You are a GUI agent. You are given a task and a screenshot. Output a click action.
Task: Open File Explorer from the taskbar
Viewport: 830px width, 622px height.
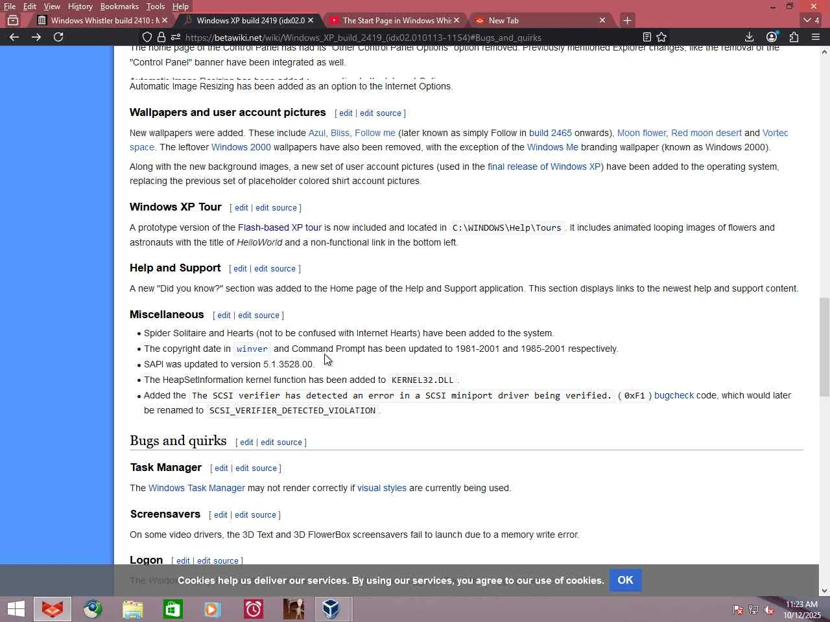point(133,609)
